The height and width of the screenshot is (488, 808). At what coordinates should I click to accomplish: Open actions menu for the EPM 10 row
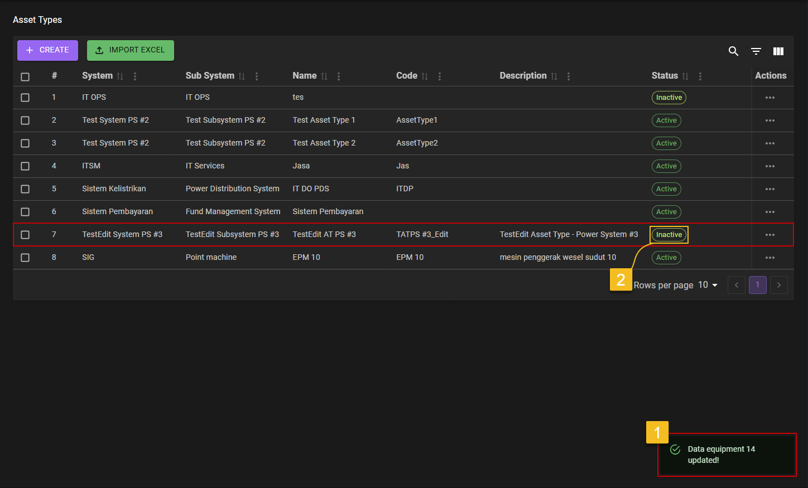(770, 258)
